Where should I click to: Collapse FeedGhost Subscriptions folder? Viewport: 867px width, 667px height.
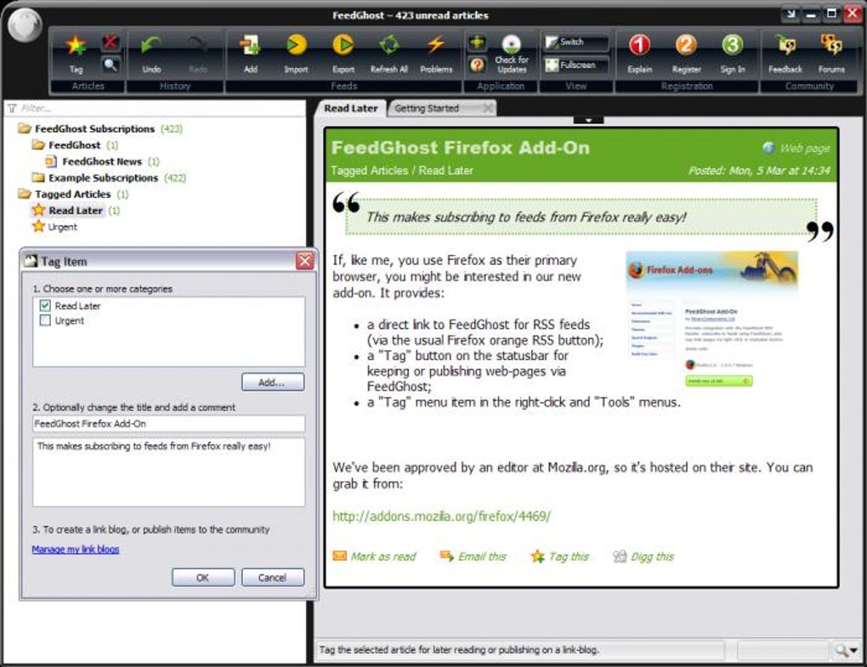coord(25,129)
